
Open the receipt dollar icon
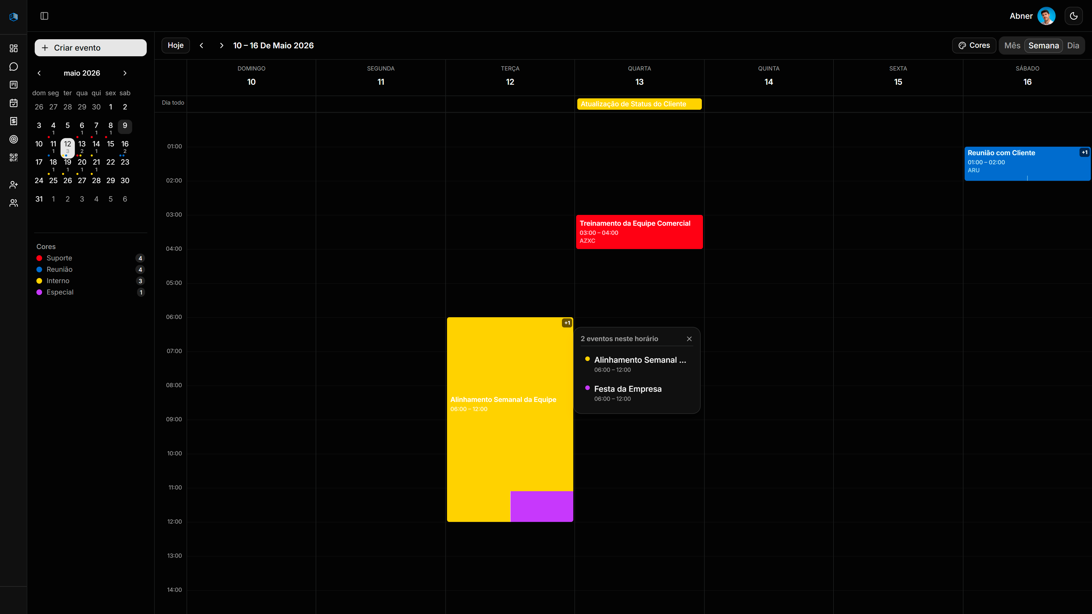pos(14,121)
